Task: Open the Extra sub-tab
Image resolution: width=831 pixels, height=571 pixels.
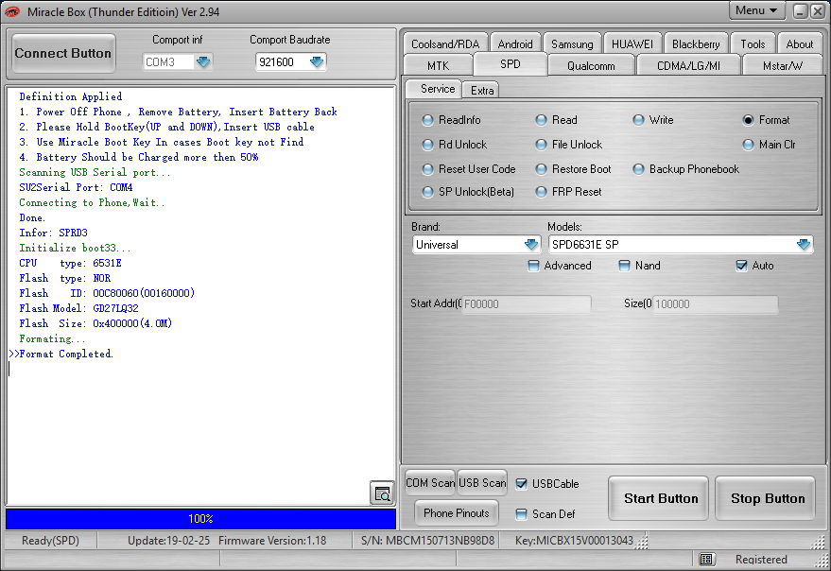Action: [481, 90]
